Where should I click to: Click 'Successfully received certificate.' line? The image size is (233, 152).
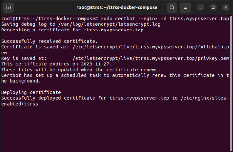click(x=49, y=41)
